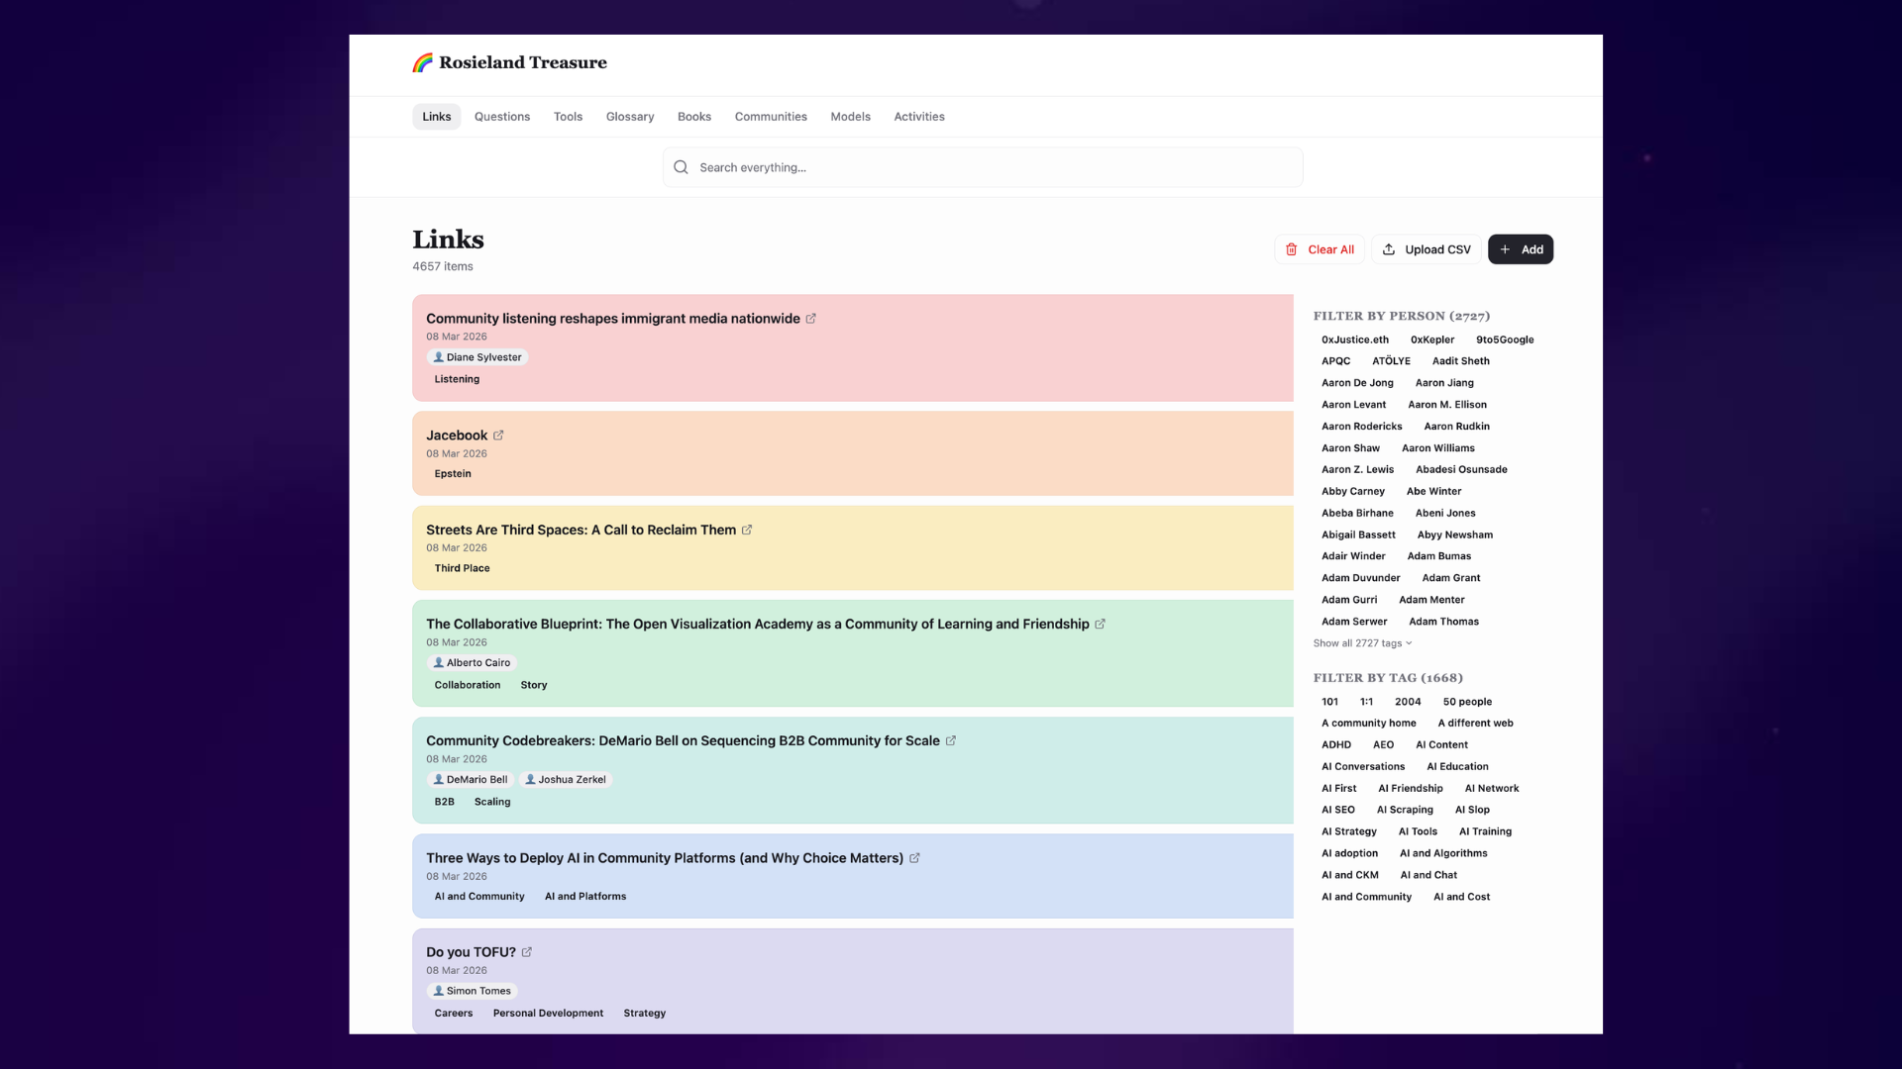
Task: Open the Communities section
Action: pyautogui.click(x=771, y=116)
